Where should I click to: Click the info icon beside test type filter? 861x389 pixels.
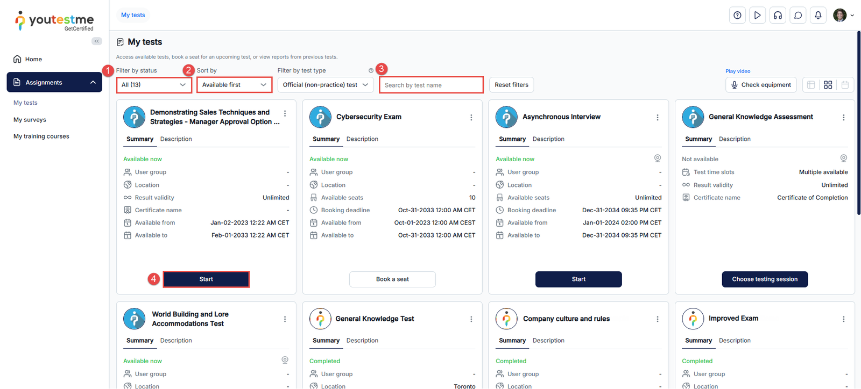(x=371, y=70)
